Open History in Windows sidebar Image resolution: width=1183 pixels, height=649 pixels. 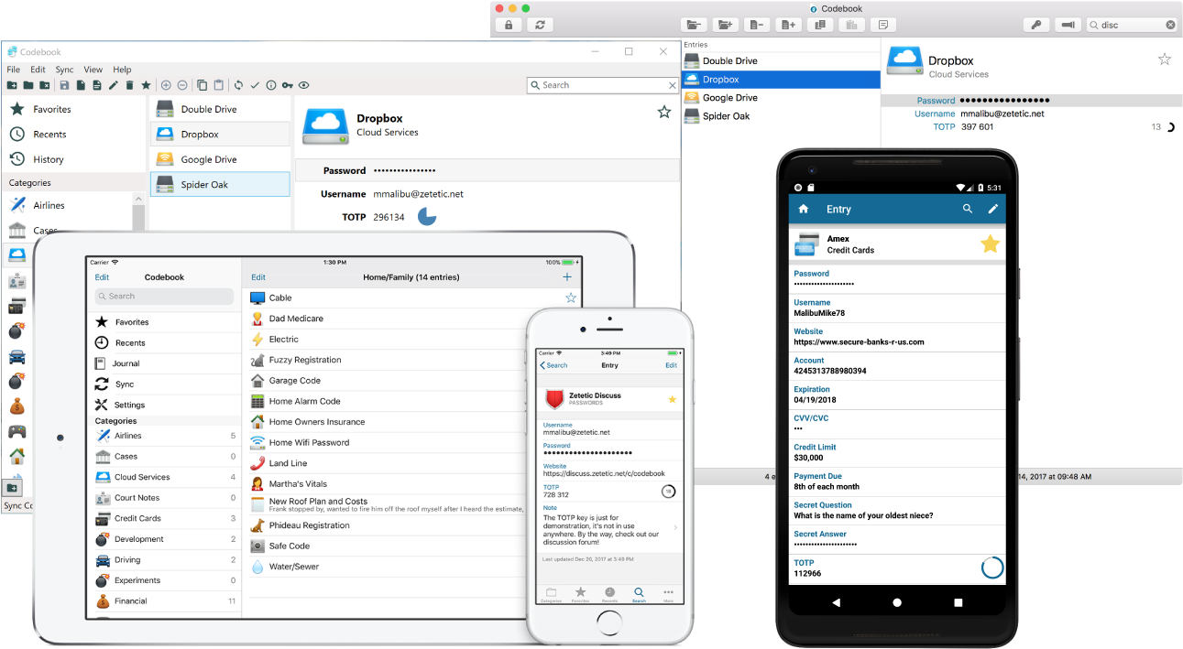coord(75,159)
